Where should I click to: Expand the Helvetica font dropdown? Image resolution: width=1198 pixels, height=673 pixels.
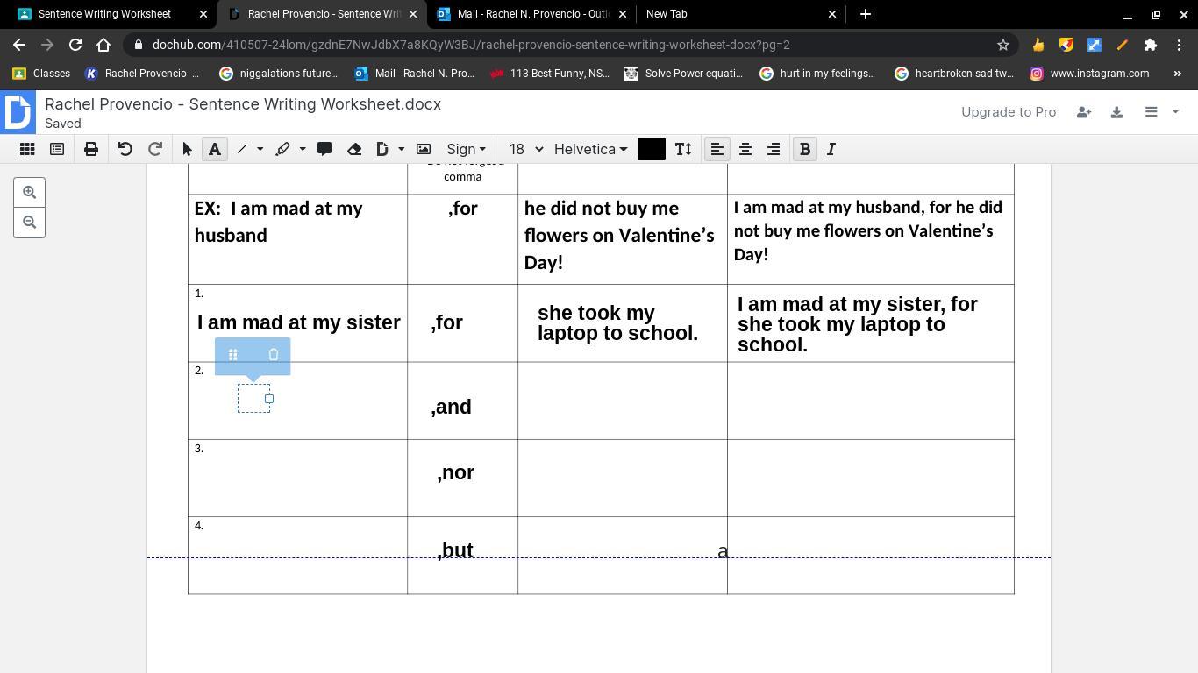[590, 149]
